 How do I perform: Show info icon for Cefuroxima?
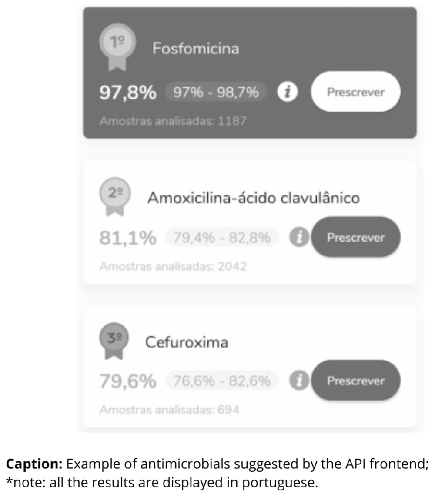[299, 380]
